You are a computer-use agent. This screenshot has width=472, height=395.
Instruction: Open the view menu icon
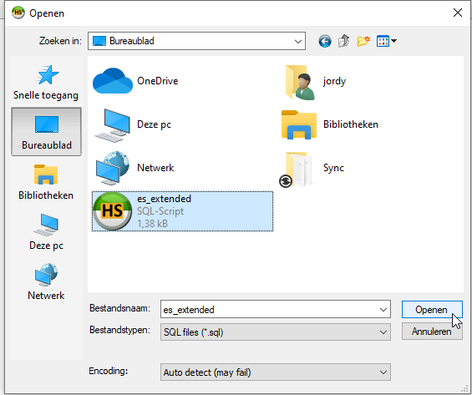click(386, 41)
